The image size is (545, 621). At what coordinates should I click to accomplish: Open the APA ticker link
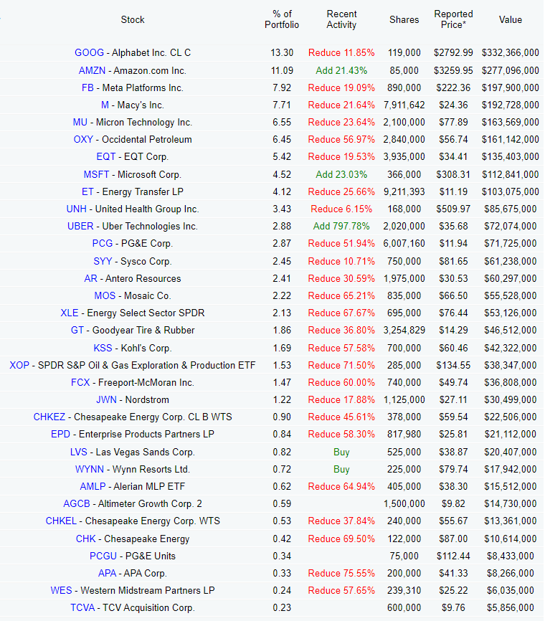point(107,573)
